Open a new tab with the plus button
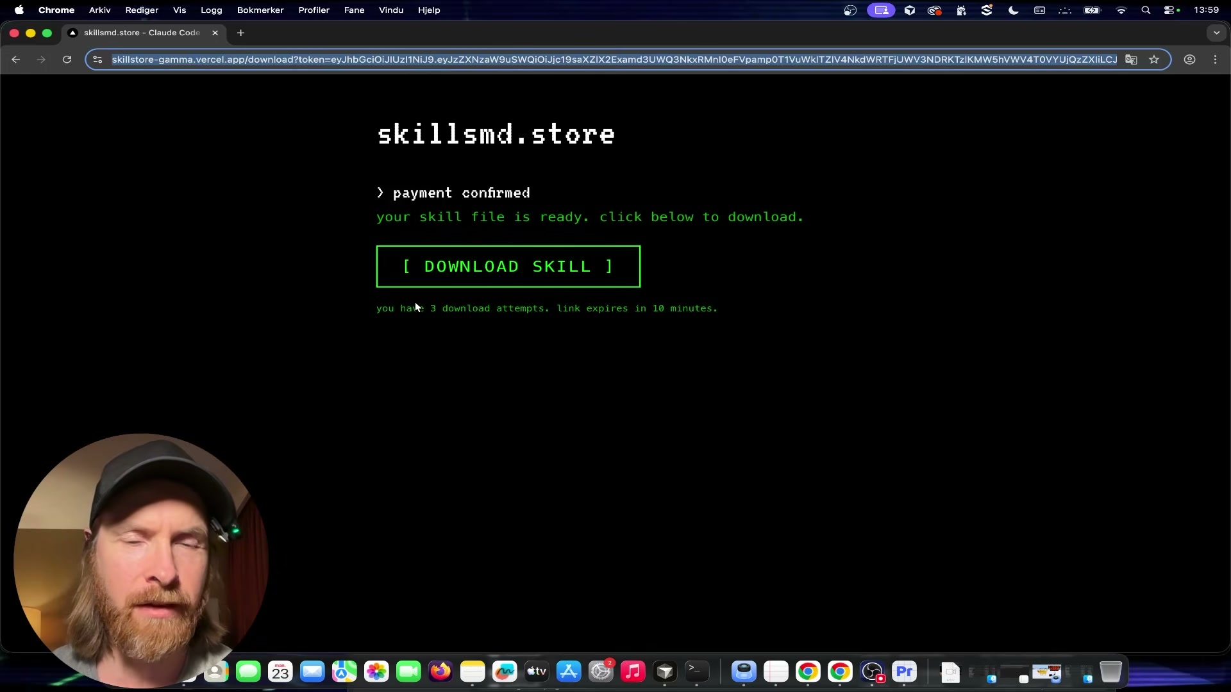The width and height of the screenshot is (1231, 692). tap(240, 33)
